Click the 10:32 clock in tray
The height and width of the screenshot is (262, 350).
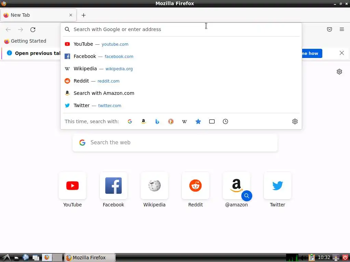click(x=324, y=258)
